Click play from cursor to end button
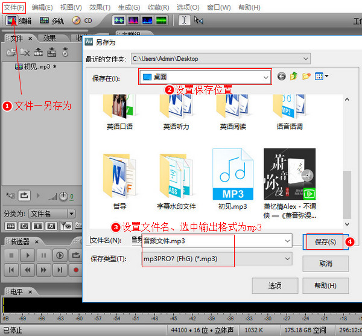 click(x=60, y=255)
